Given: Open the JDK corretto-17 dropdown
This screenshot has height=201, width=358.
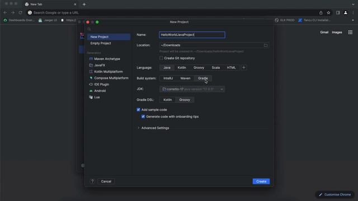Looking at the screenshot, I should [192, 89].
